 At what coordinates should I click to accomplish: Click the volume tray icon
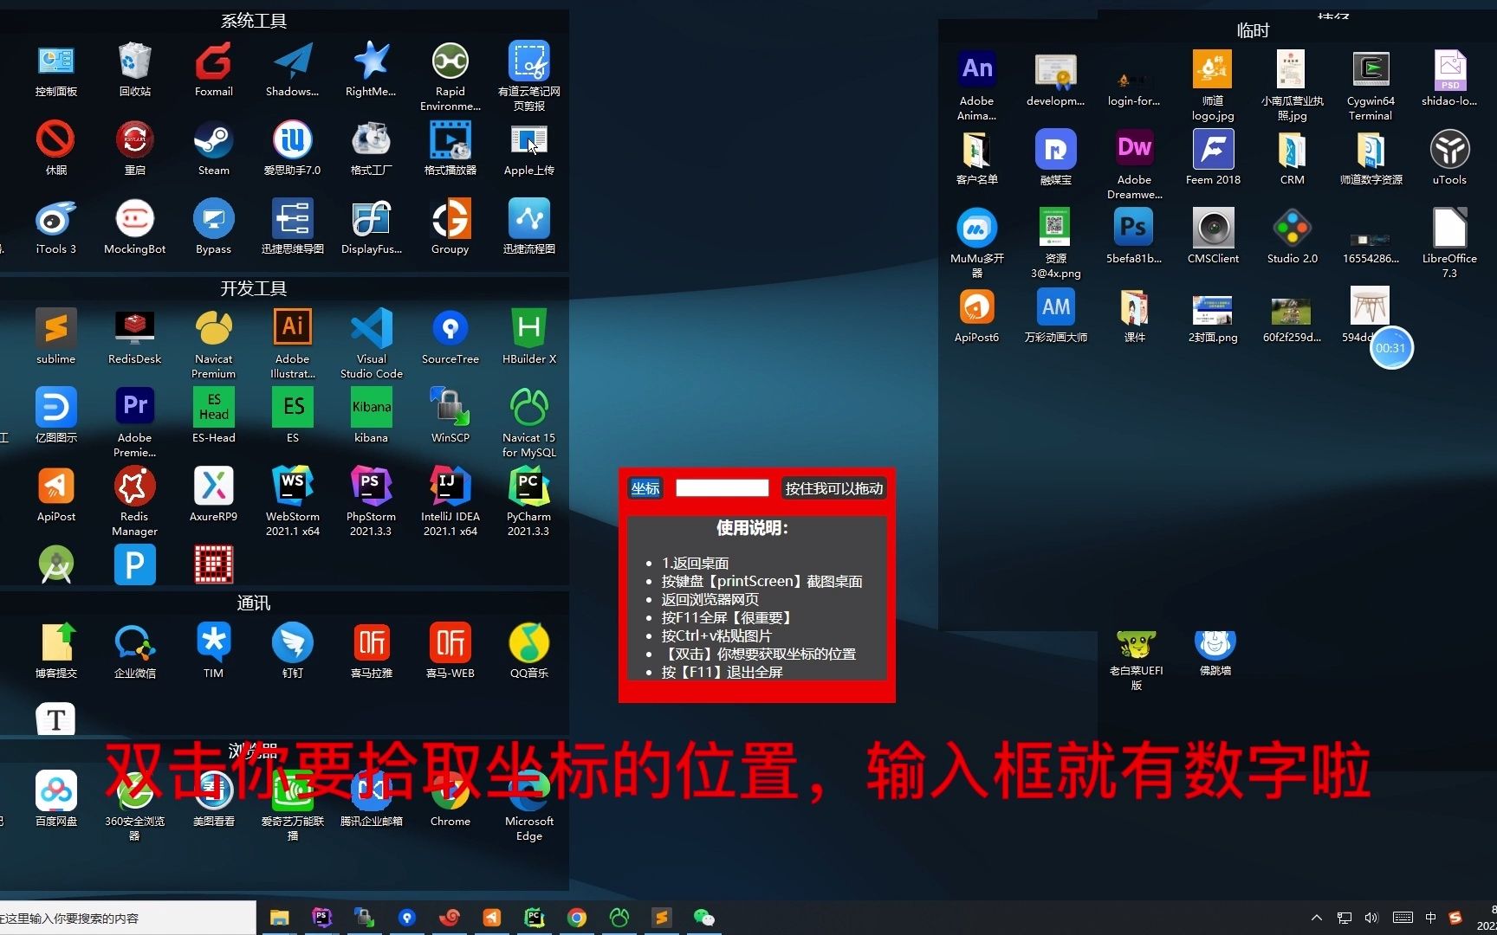tap(1371, 918)
